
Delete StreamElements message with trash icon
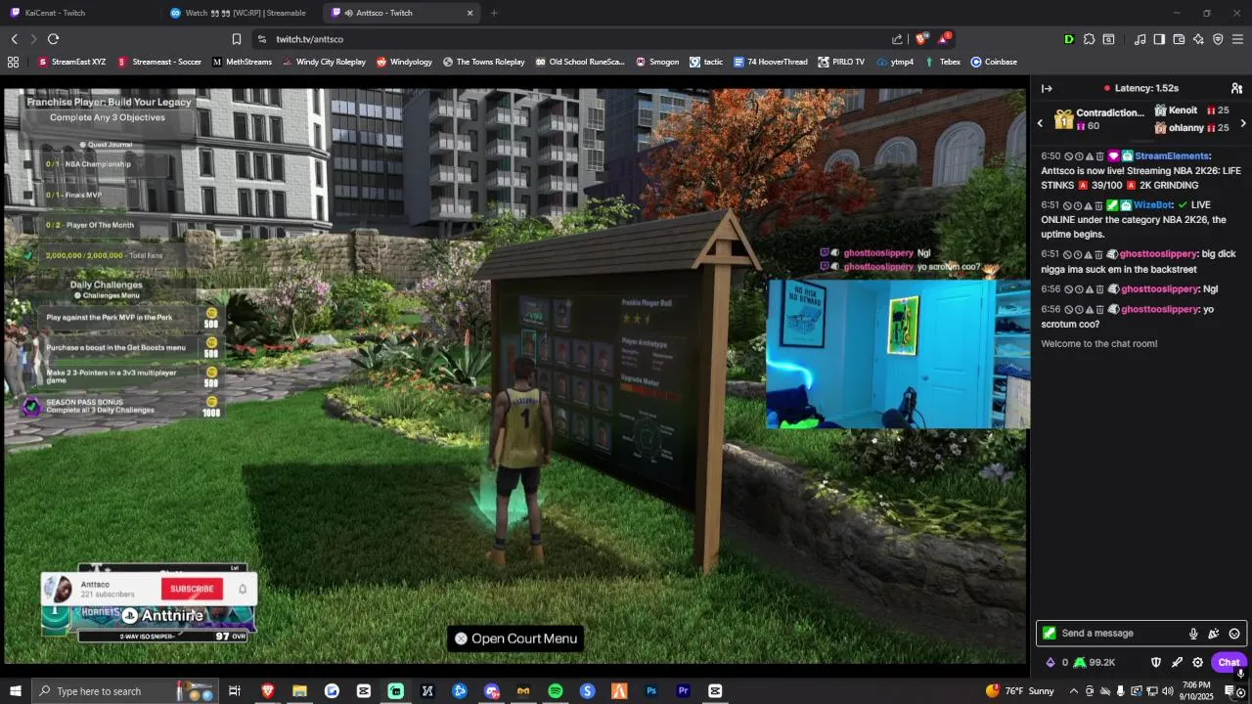pyautogui.click(x=1100, y=156)
